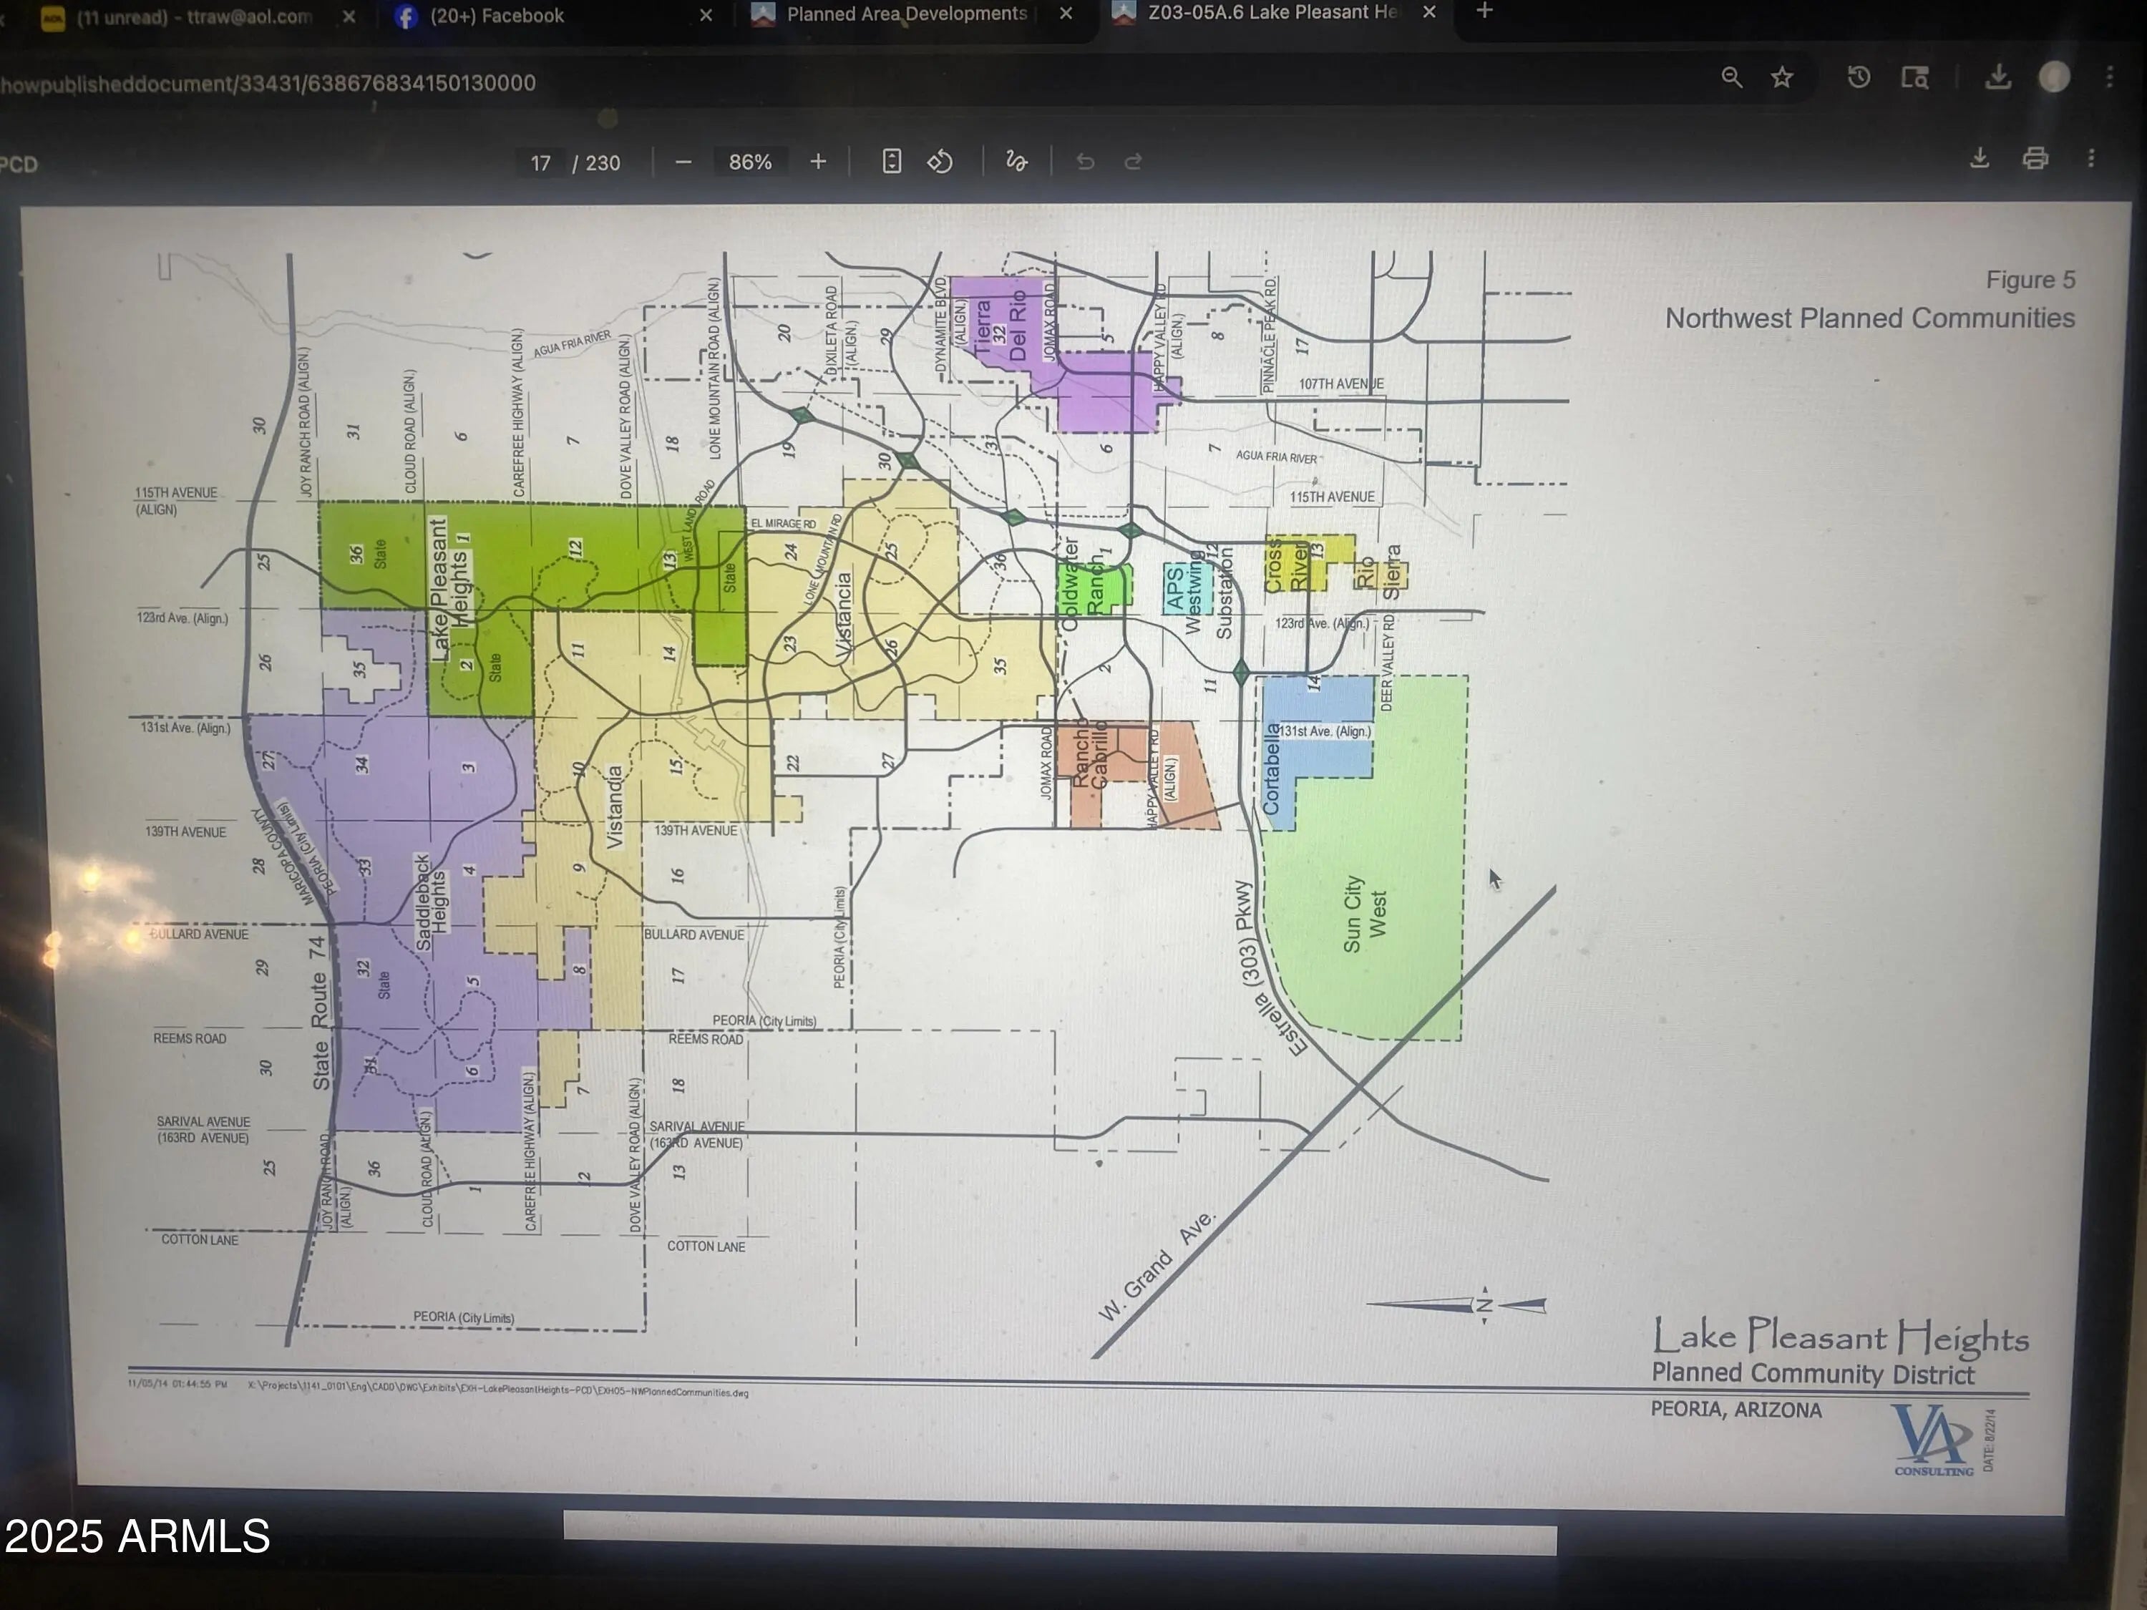Viewport: 2147px width, 1610px height.
Task: Rotate the PDF counterclockwise
Action: click(940, 161)
